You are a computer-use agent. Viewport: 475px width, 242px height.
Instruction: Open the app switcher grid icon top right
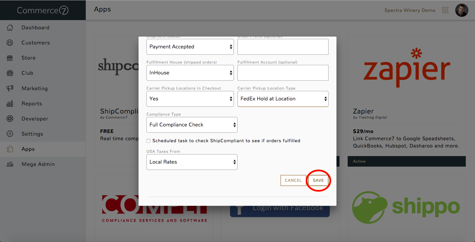tap(445, 10)
